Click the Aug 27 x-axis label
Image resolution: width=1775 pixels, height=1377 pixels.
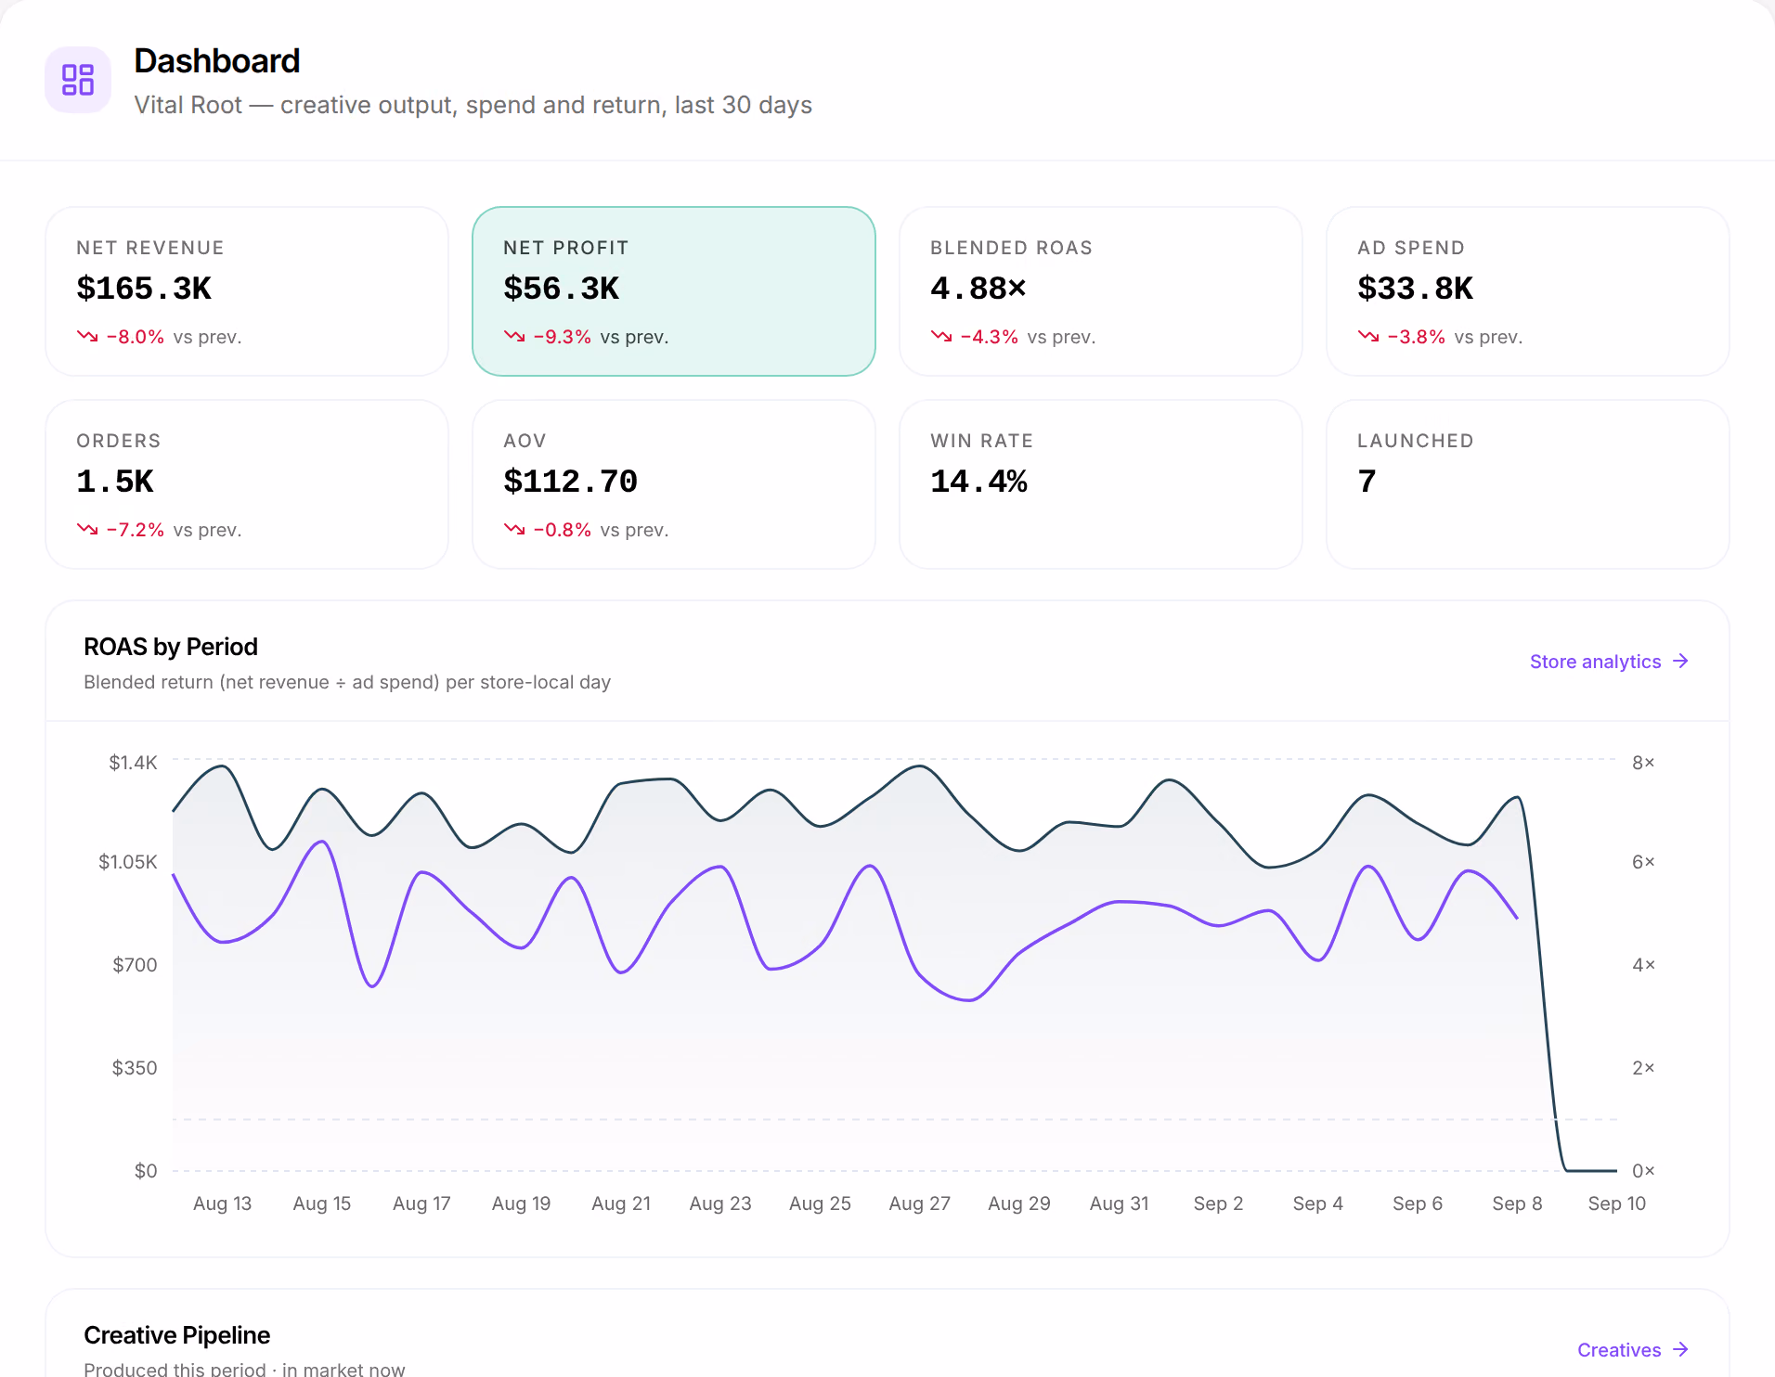(920, 1203)
